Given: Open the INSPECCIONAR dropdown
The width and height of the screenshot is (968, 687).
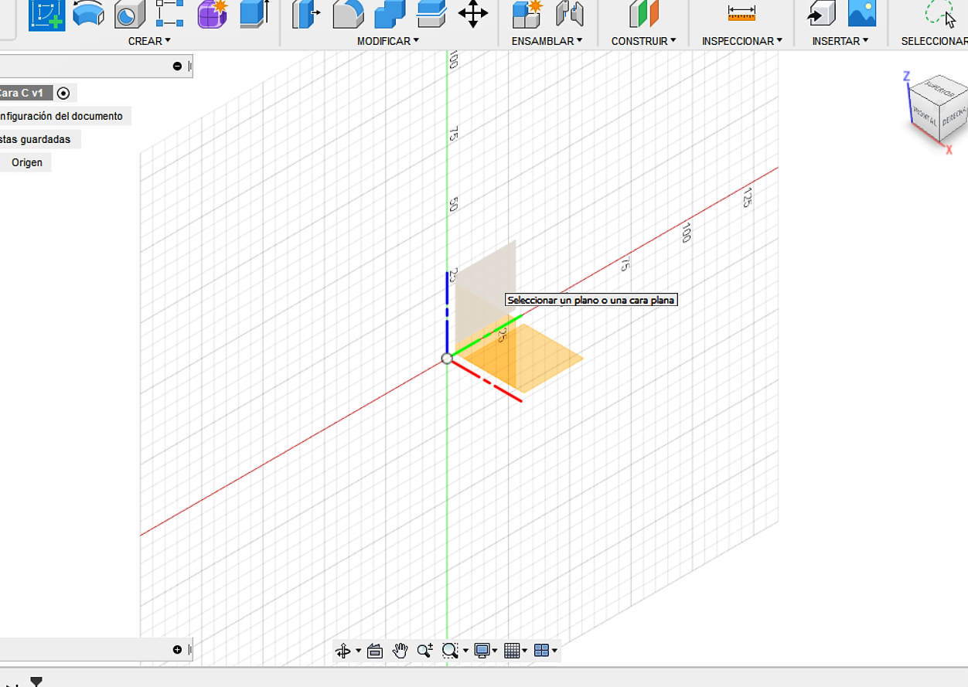Looking at the screenshot, I should point(742,41).
